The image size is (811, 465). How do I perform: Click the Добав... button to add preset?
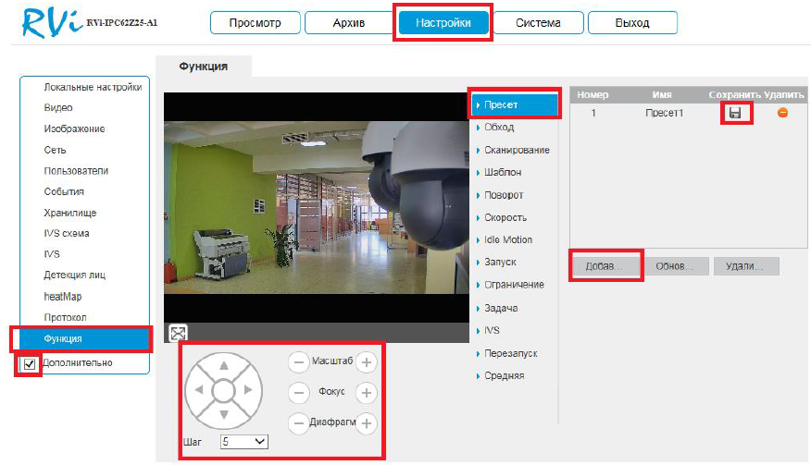coord(605,266)
